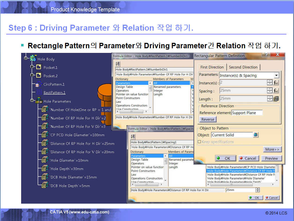Click the object selection icon beside Current Solid
Image resolution: width=294 pixels, height=221 pixels.
[x=256, y=135]
